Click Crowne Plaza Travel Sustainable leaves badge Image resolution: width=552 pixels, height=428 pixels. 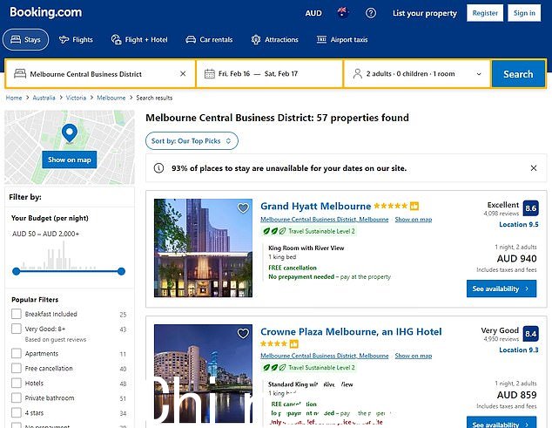(x=309, y=367)
